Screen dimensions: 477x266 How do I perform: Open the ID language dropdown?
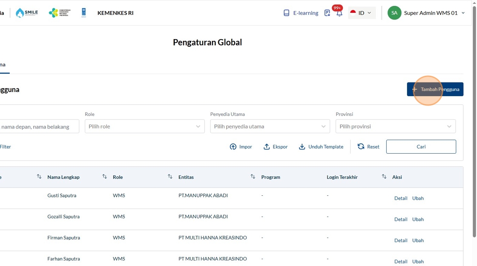362,13
